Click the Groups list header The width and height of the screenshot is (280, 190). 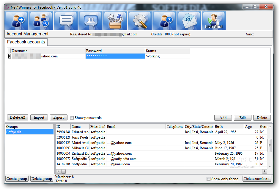pyautogui.click(x=29, y=127)
